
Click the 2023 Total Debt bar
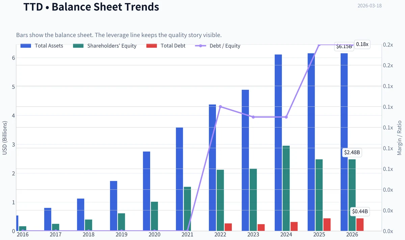[261, 228]
